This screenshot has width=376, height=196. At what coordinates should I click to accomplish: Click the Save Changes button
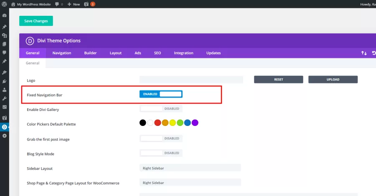[x=36, y=21]
